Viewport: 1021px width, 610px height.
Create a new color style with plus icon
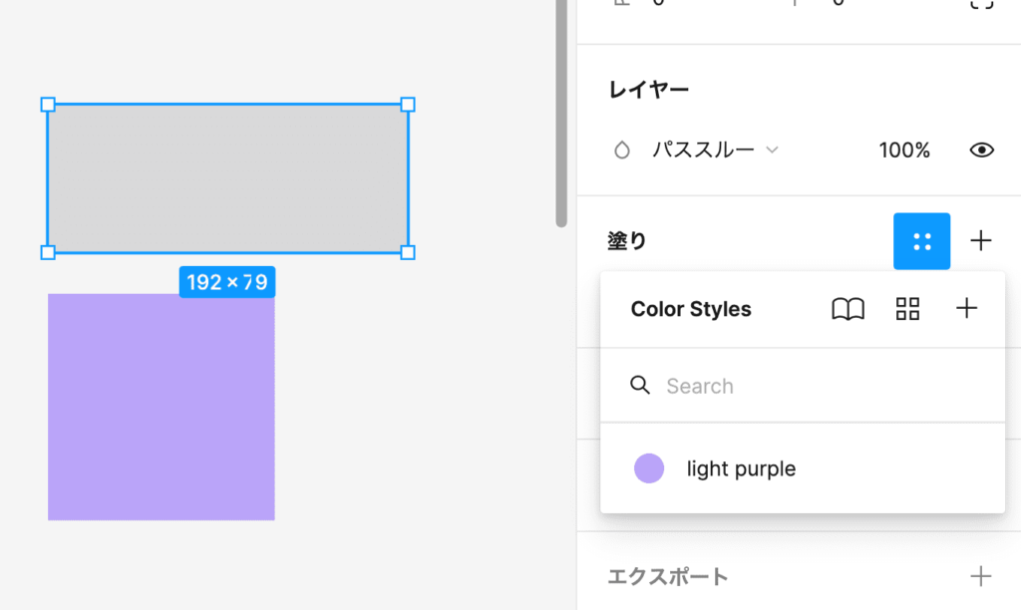coord(966,309)
